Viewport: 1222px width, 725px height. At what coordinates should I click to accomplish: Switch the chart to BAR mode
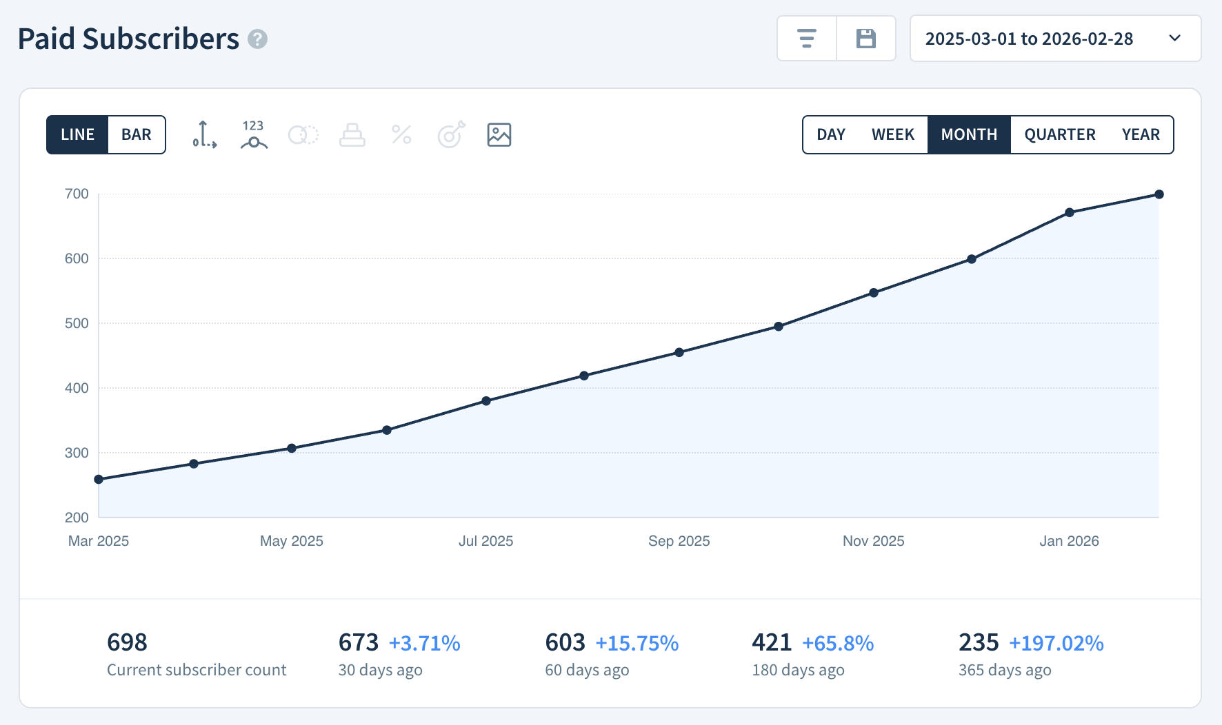coord(136,134)
